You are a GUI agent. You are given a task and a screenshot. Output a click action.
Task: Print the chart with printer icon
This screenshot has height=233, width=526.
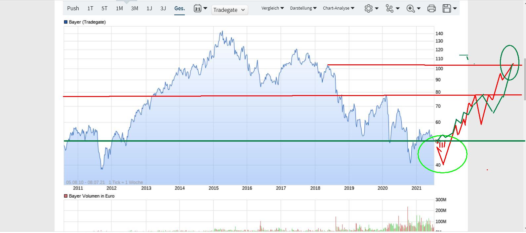(x=431, y=9)
